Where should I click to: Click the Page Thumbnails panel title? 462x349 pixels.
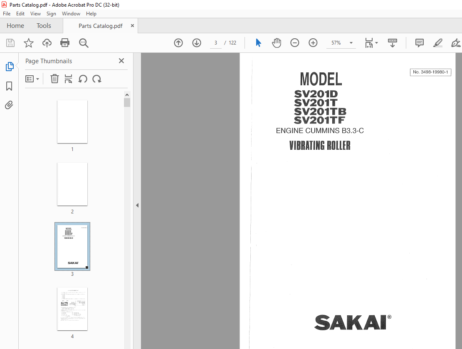click(x=49, y=61)
